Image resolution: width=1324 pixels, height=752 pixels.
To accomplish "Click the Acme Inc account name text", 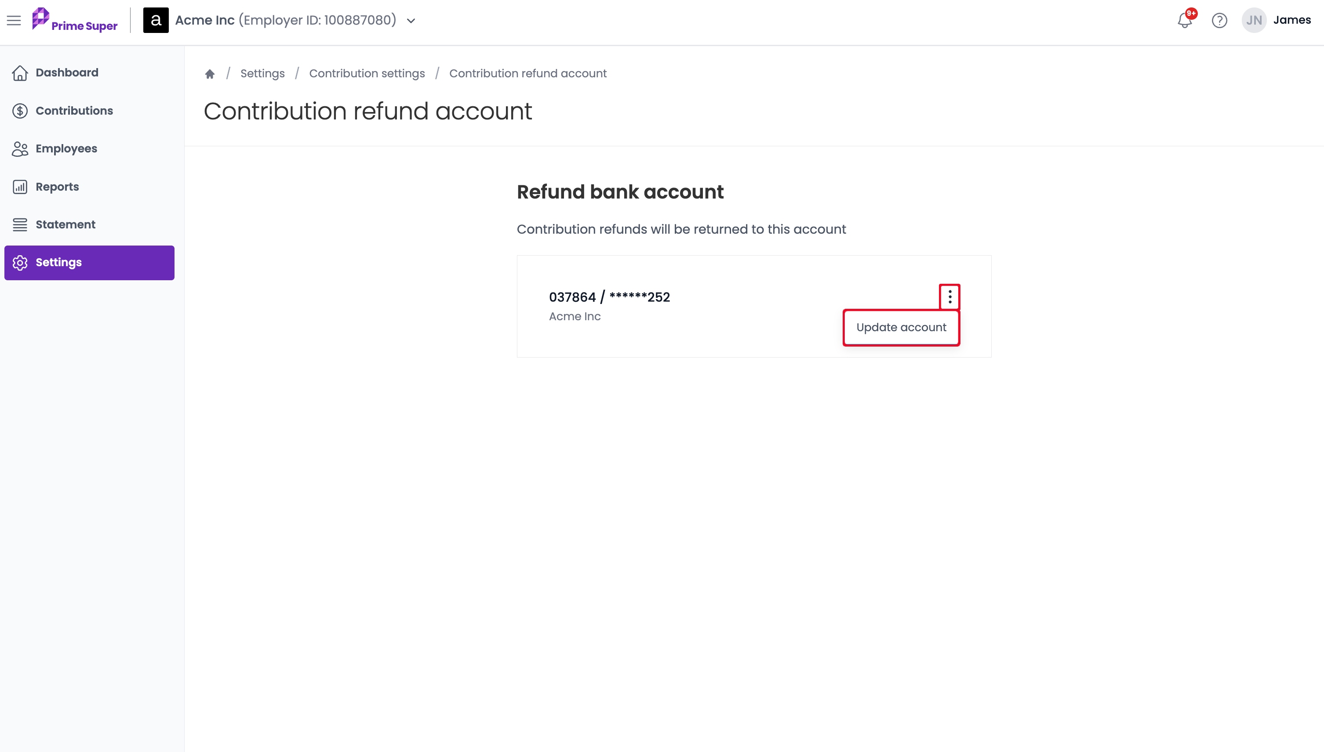I will [575, 316].
